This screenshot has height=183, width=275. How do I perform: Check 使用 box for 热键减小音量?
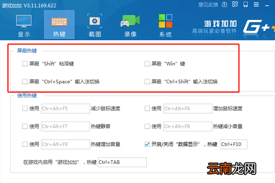[147, 127]
